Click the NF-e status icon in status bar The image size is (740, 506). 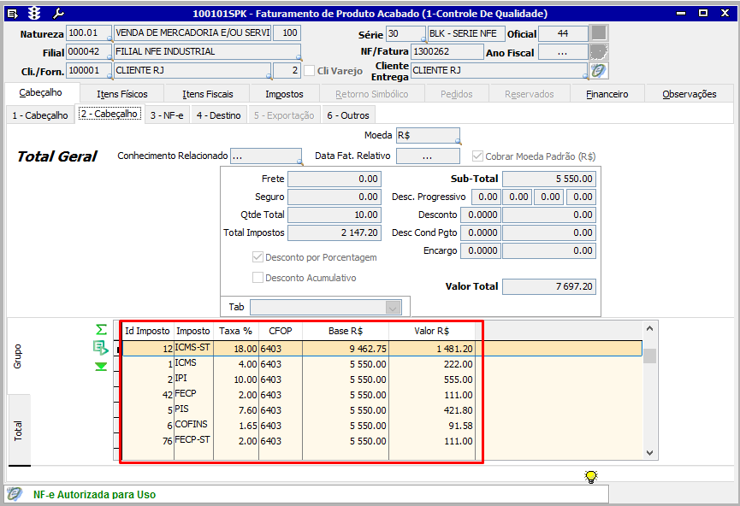point(15,494)
